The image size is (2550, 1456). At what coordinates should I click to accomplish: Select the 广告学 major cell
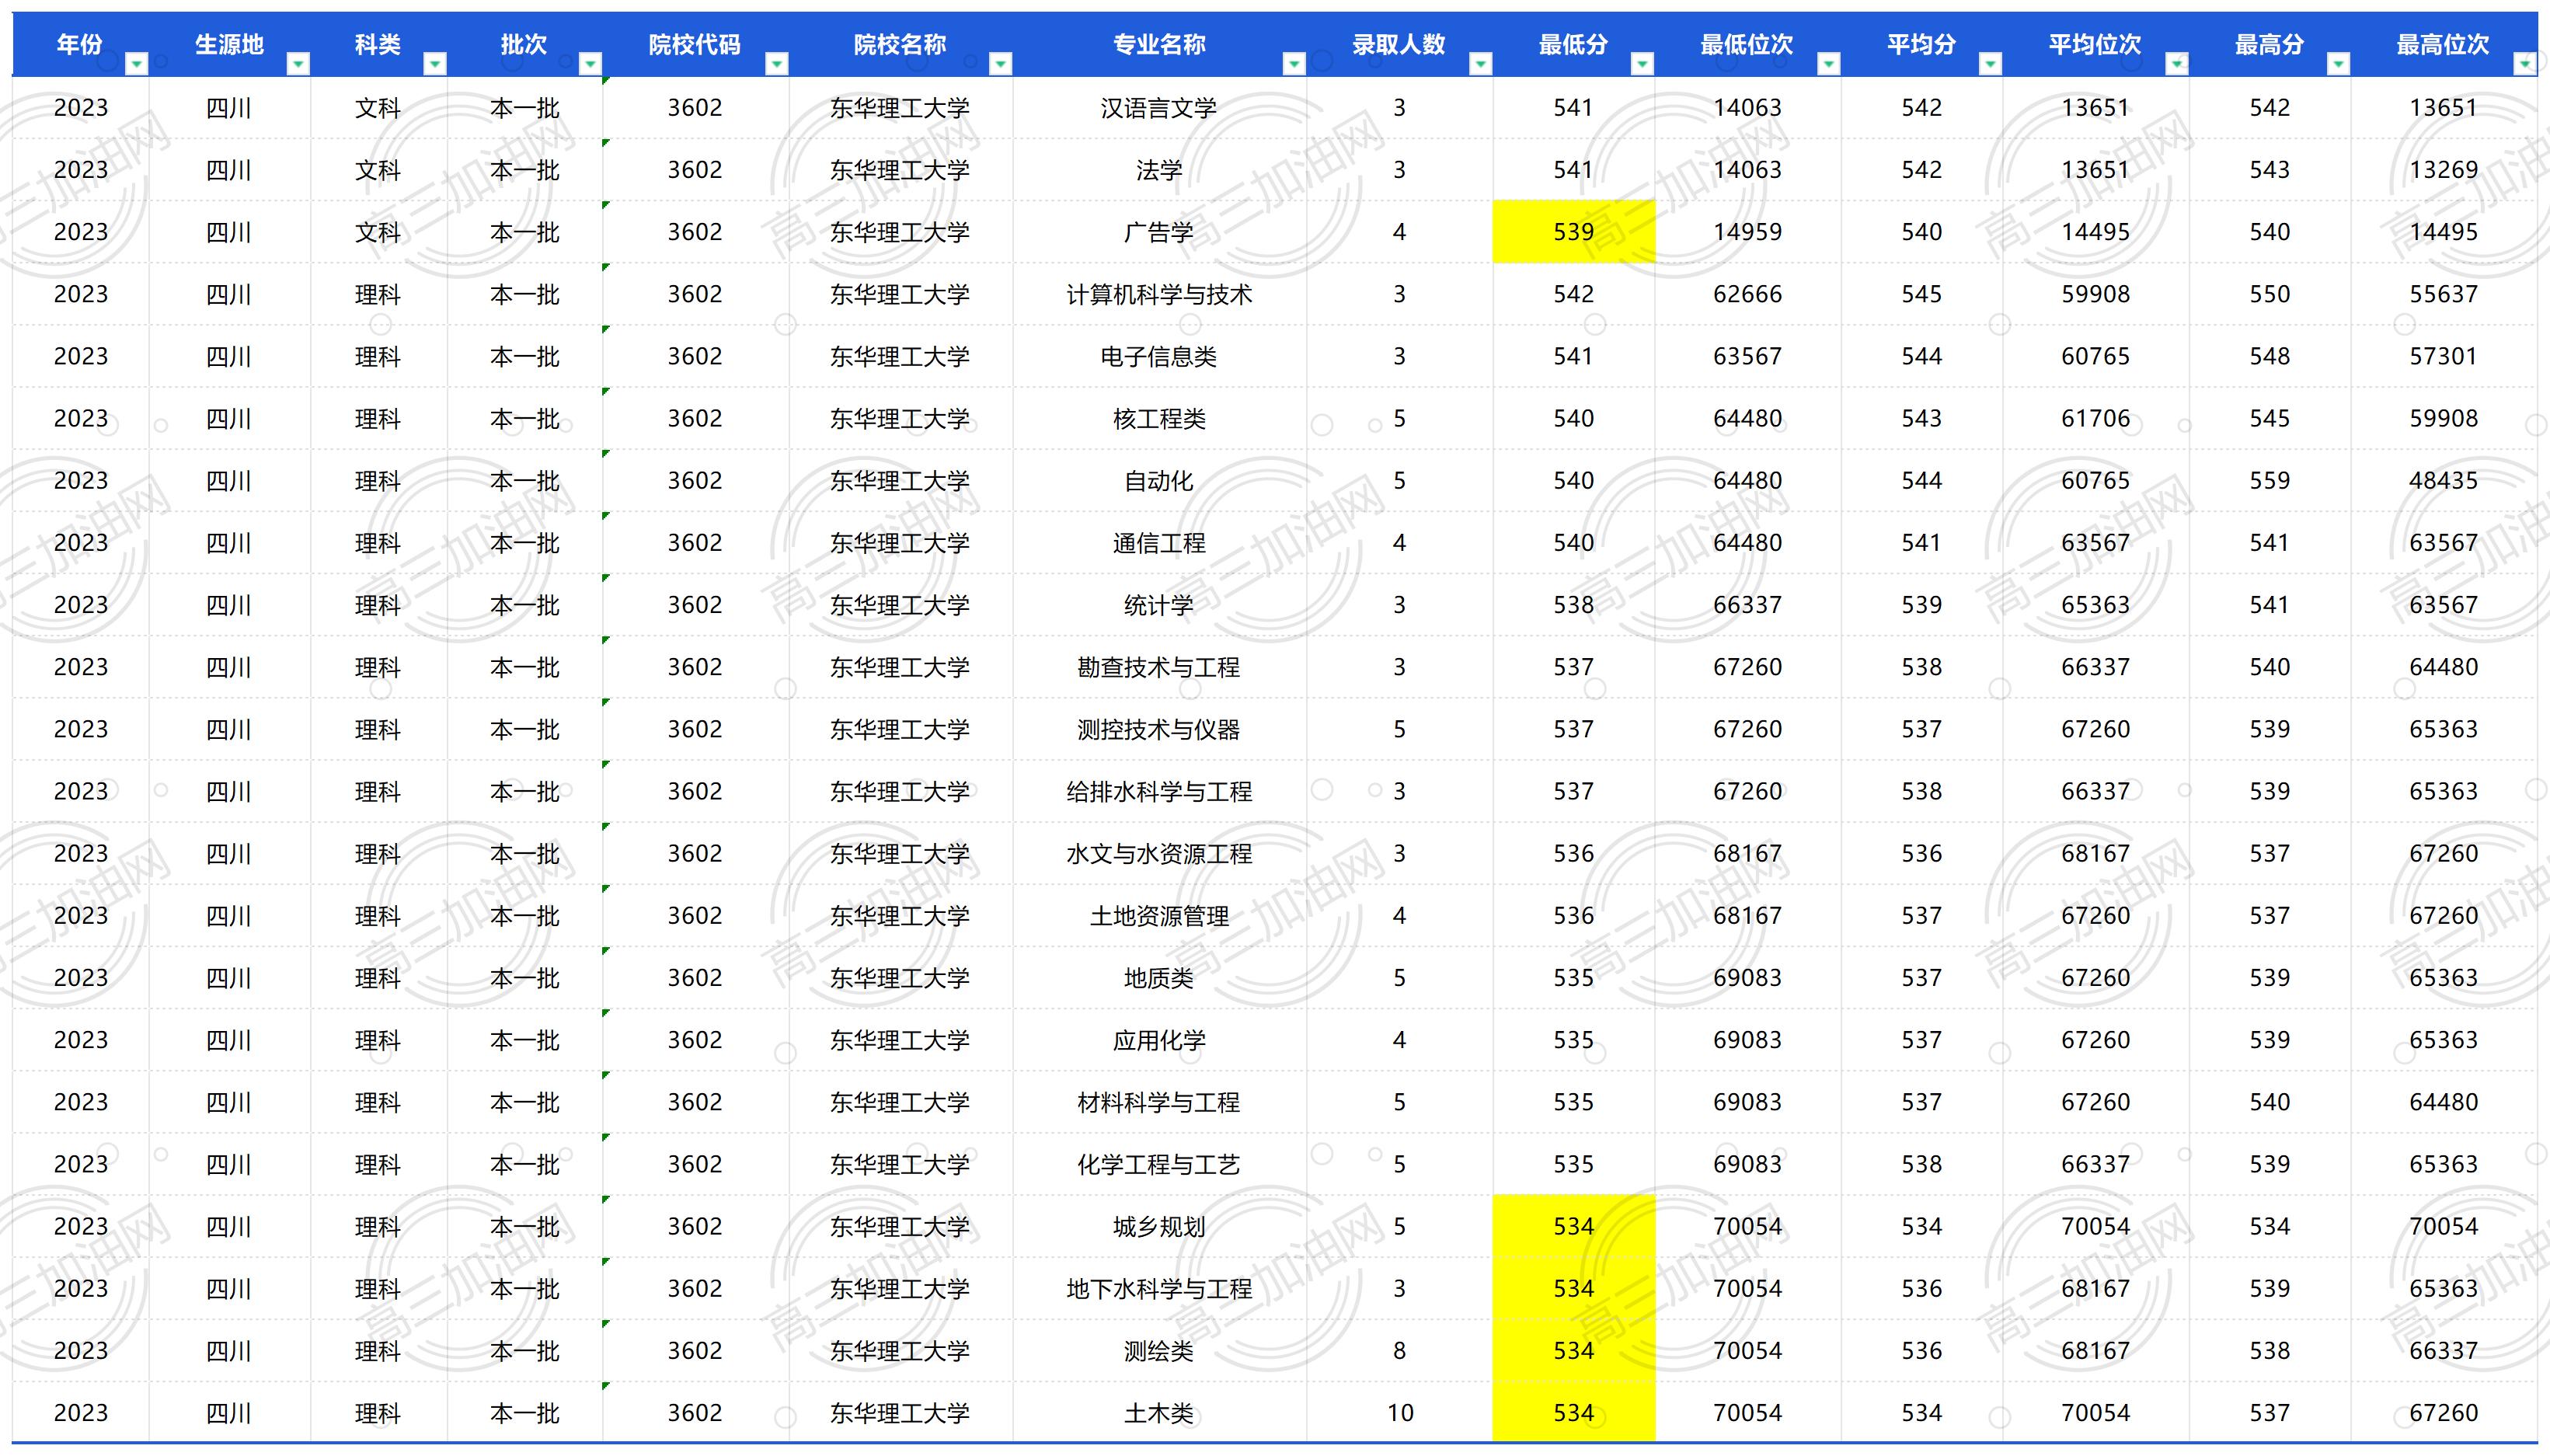click(1159, 232)
